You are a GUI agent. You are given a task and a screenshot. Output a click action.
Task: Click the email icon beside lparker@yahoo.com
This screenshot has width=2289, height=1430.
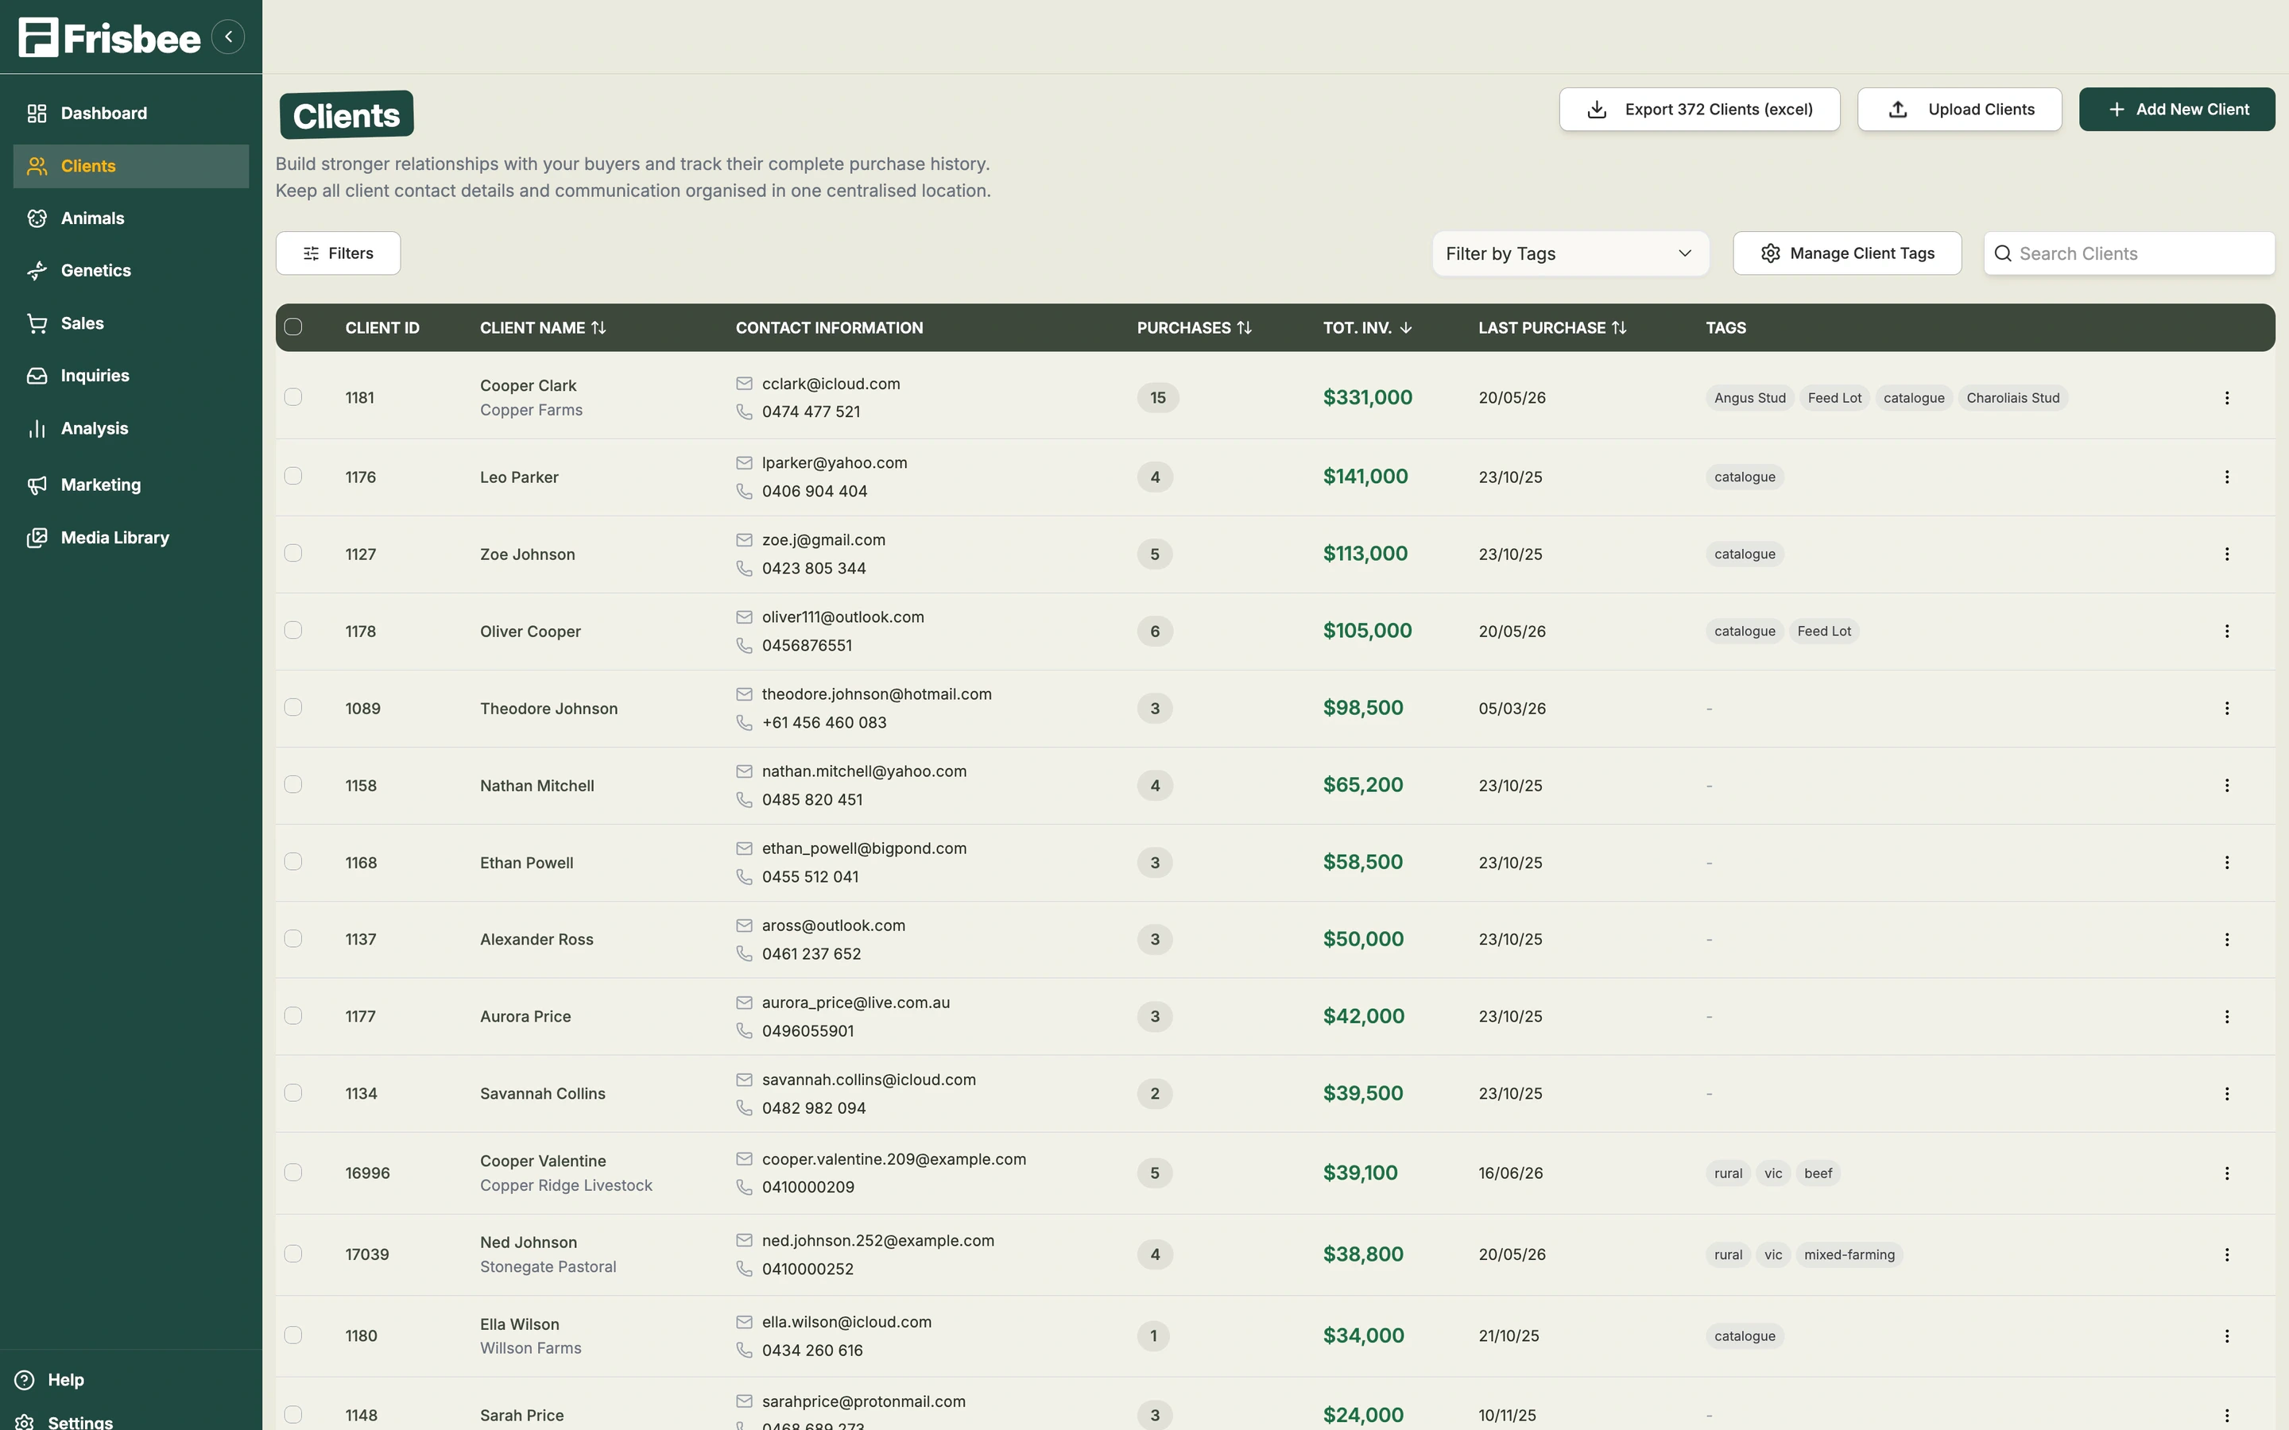click(x=745, y=463)
